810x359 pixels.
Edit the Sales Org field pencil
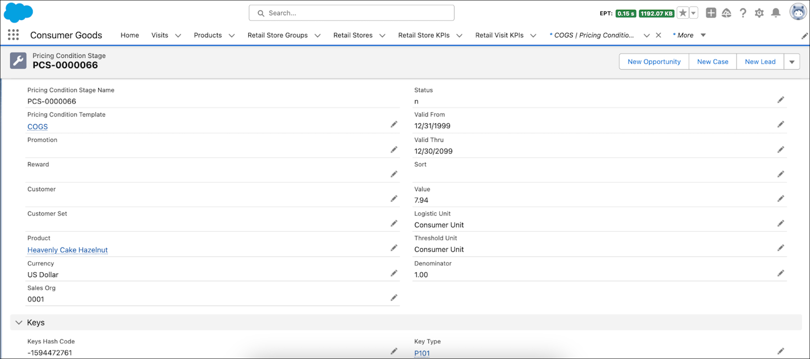click(x=394, y=297)
